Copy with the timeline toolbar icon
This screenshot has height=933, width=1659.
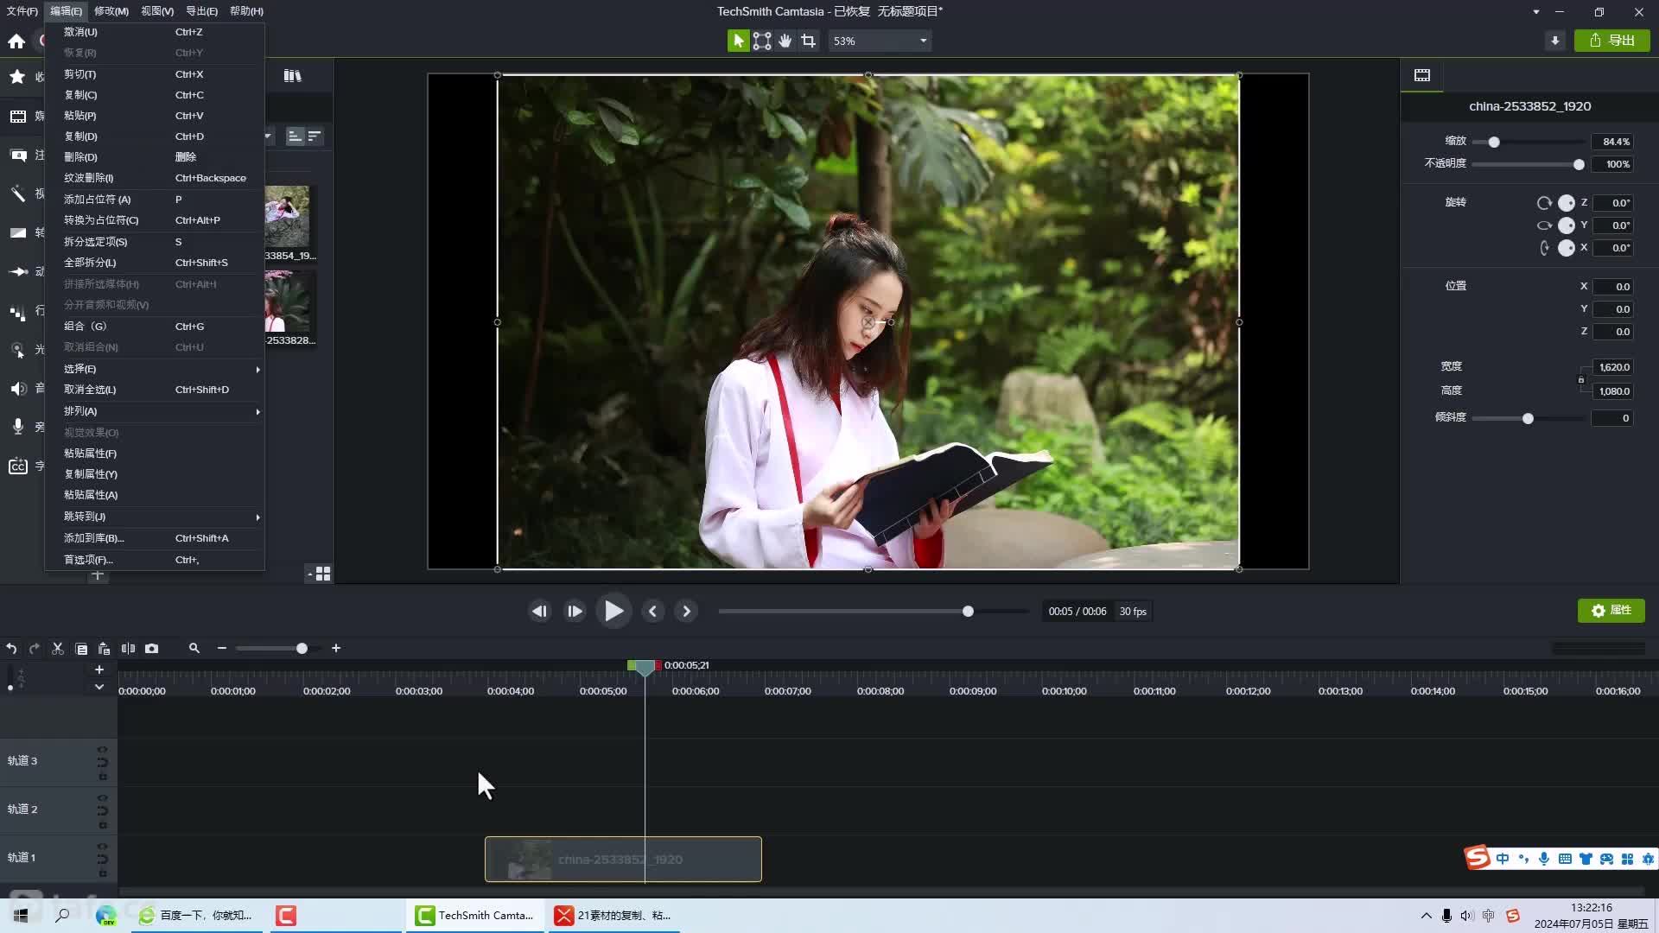pos(81,648)
